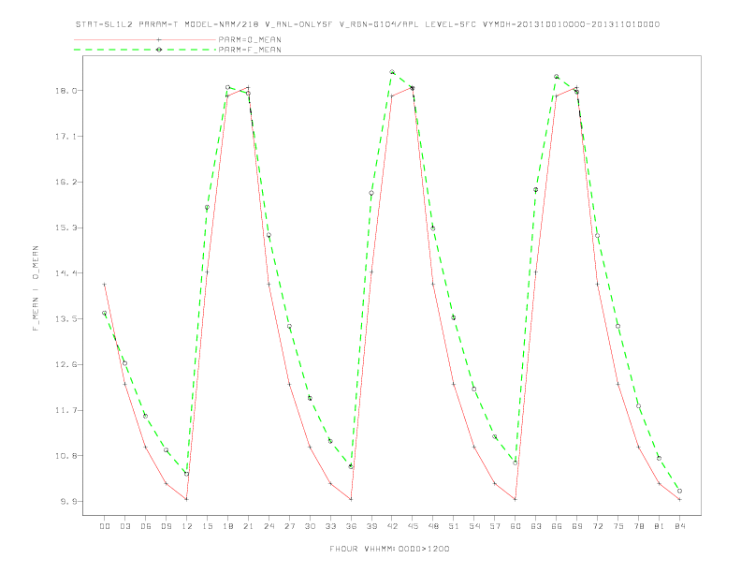
Task: Click the 12.6 y-axis tick label
Action: pyautogui.click(x=66, y=364)
